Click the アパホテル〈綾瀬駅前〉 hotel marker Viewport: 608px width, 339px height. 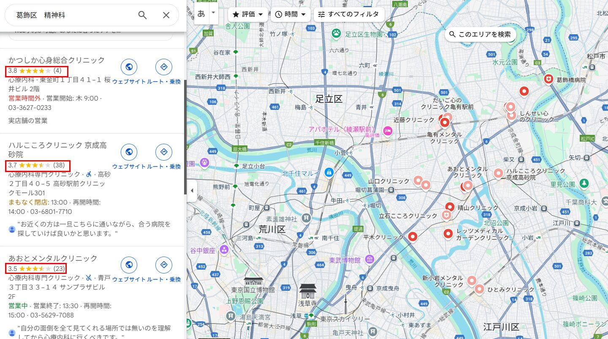(x=387, y=131)
